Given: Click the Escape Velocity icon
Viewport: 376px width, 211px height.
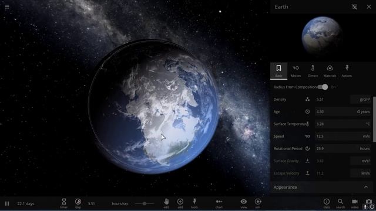Looking at the screenshot, I should 307,173.
